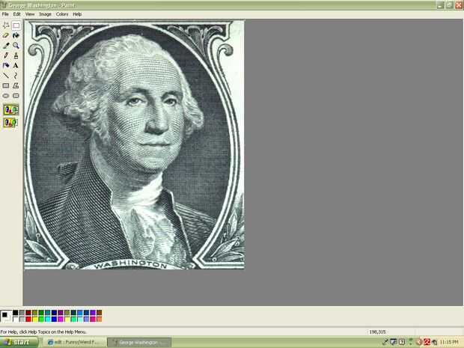
Task: Pick bright yellow palette color
Action: (35, 320)
